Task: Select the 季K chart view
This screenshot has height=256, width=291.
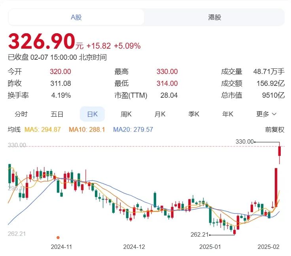Action: pos(194,114)
